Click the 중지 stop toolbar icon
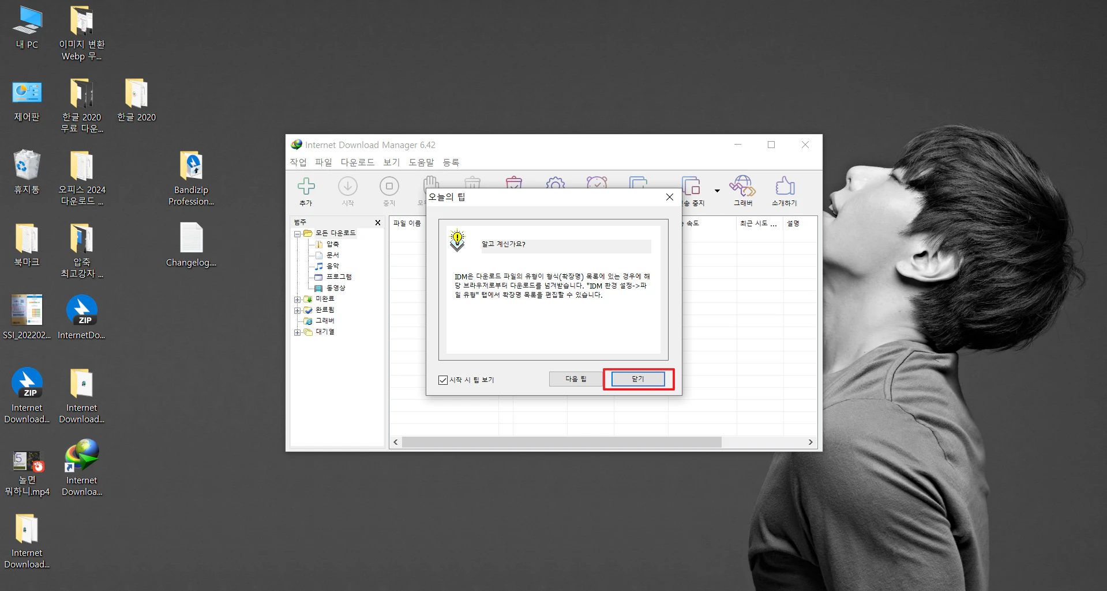The height and width of the screenshot is (591, 1107). point(389,187)
